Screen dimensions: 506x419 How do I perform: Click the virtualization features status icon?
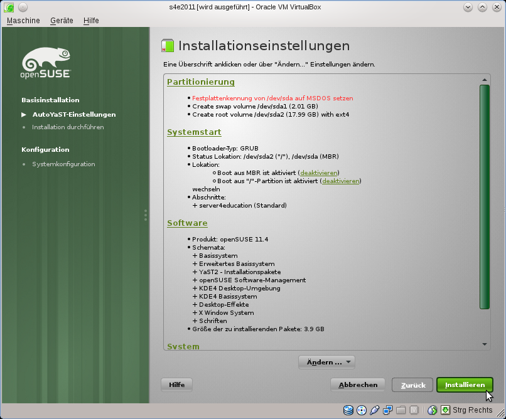pos(414,410)
